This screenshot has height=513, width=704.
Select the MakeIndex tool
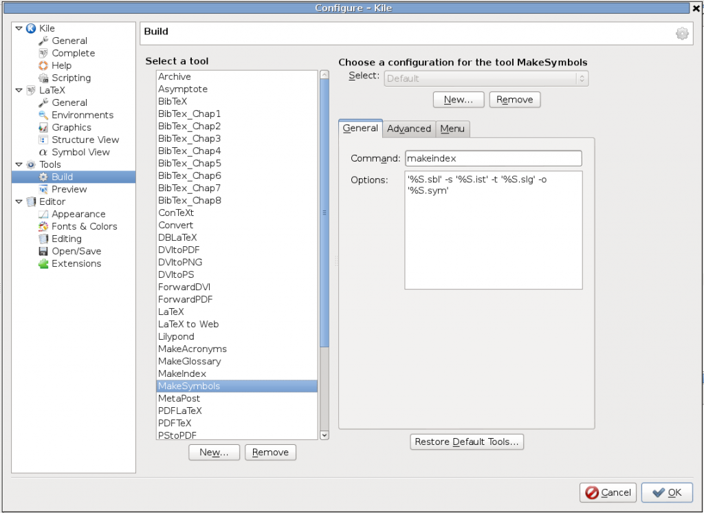pyautogui.click(x=236, y=373)
